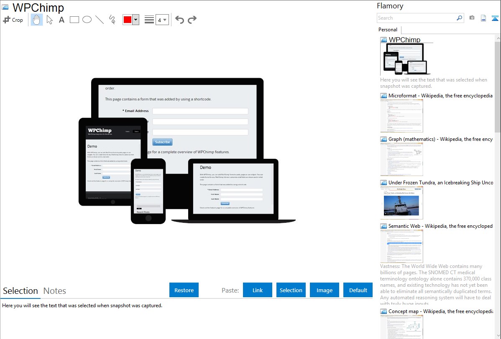
Task: Open the Under Frozen Tundra snapshot thumbnail
Action: coord(401,203)
